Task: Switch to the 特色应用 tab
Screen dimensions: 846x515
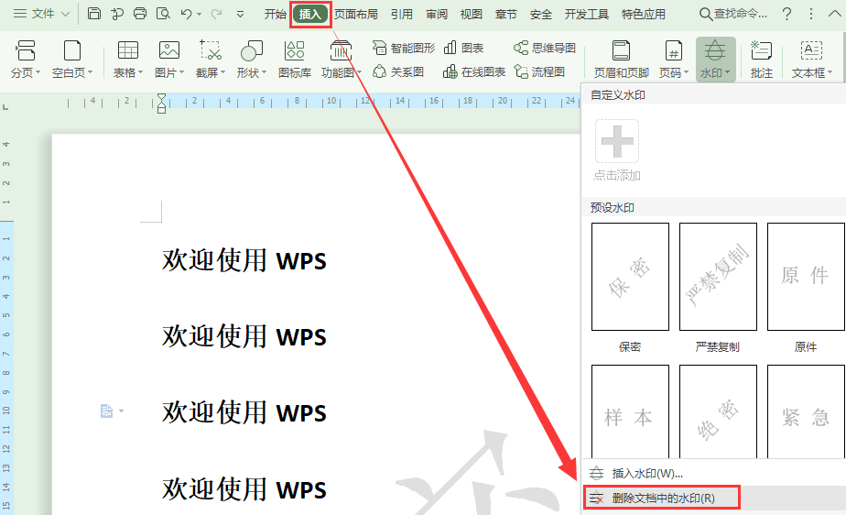Action: point(643,14)
